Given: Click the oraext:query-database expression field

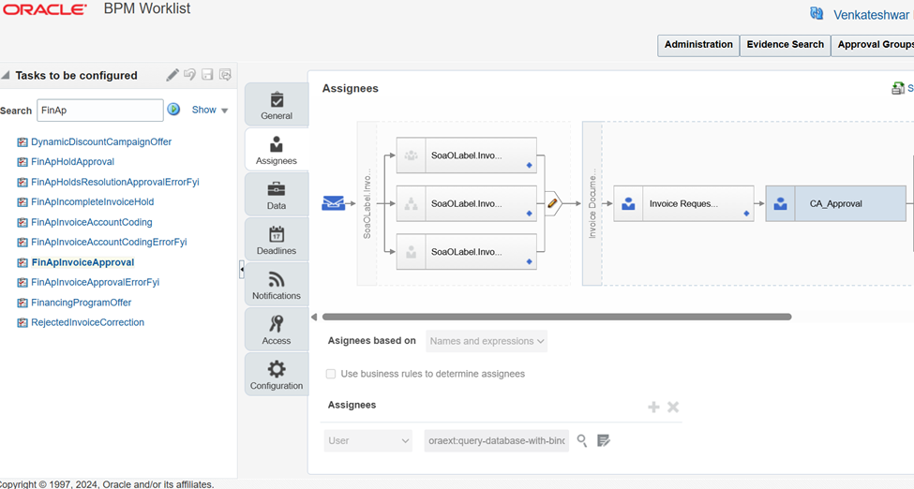Looking at the screenshot, I should tap(497, 440).
